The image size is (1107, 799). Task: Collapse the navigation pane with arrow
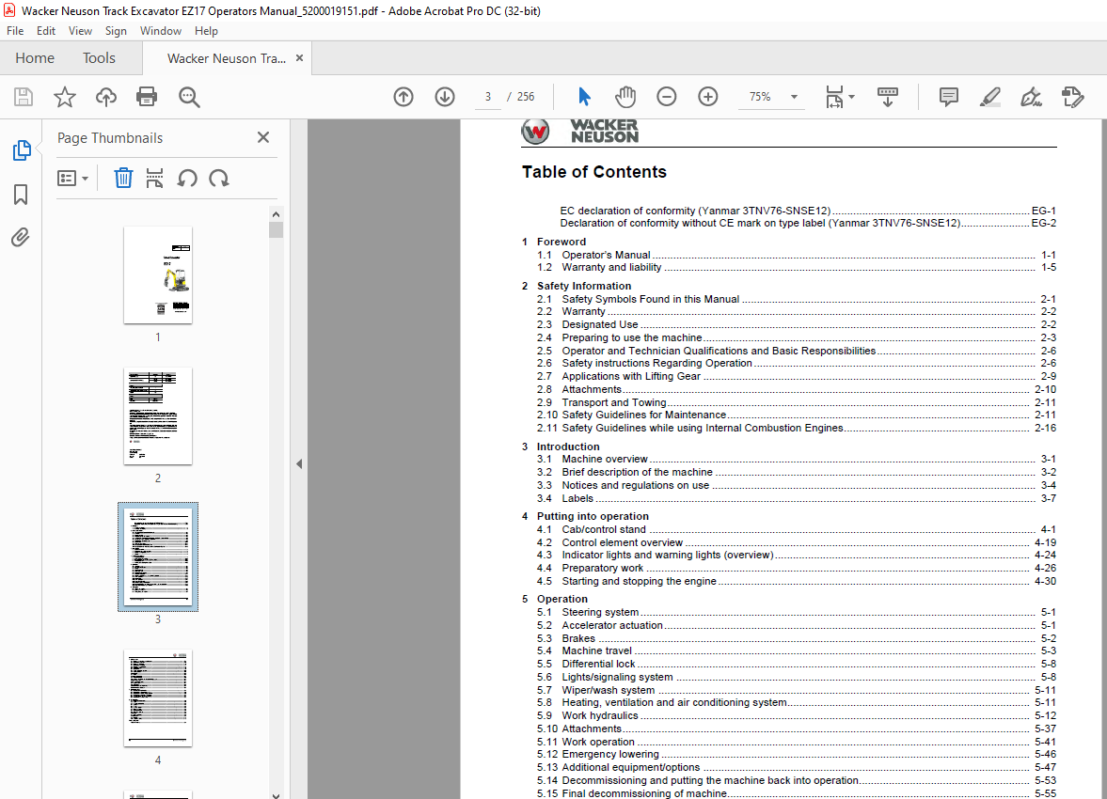click(x=299, y=463)
